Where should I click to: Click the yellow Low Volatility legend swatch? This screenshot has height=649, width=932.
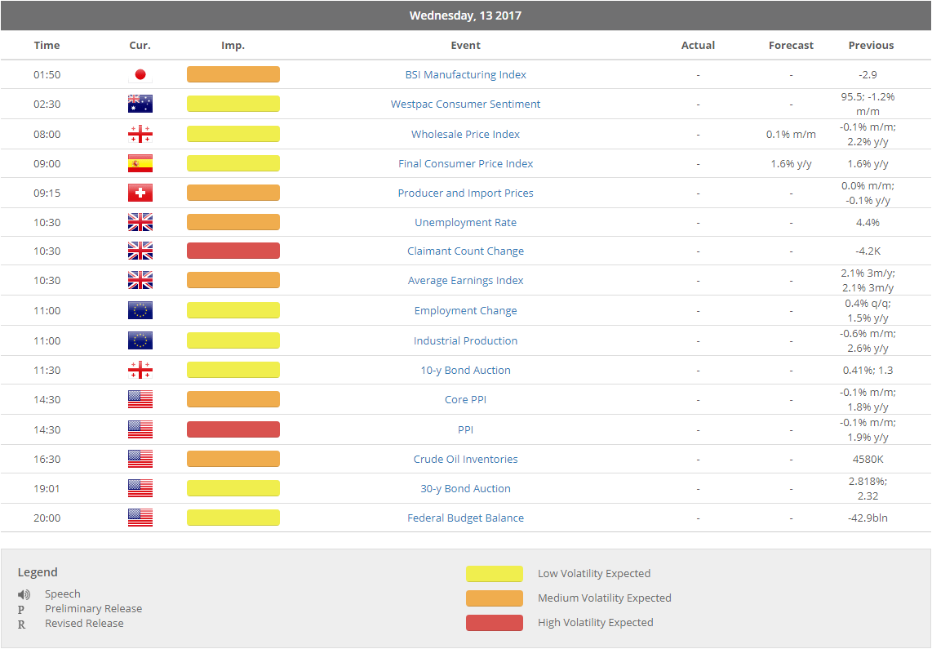click(x=494, y=574)
